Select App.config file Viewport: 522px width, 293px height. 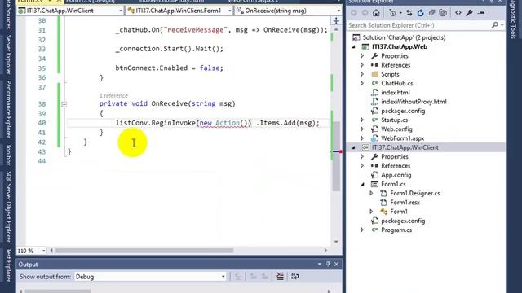click(x=396, y=175)
